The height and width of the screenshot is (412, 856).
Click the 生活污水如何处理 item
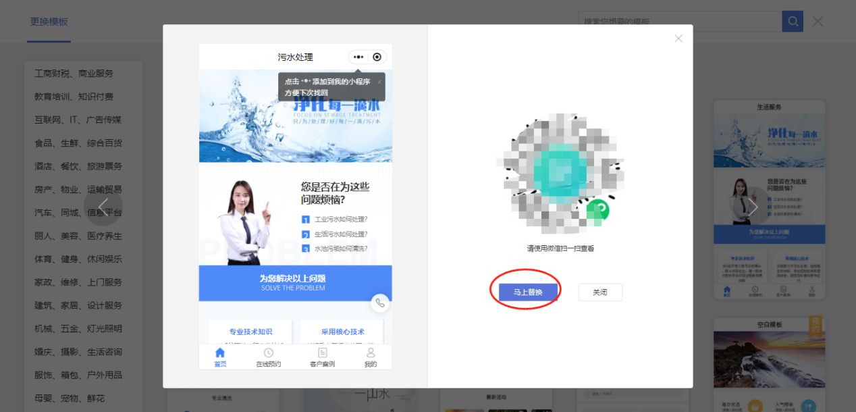[335, 234]
